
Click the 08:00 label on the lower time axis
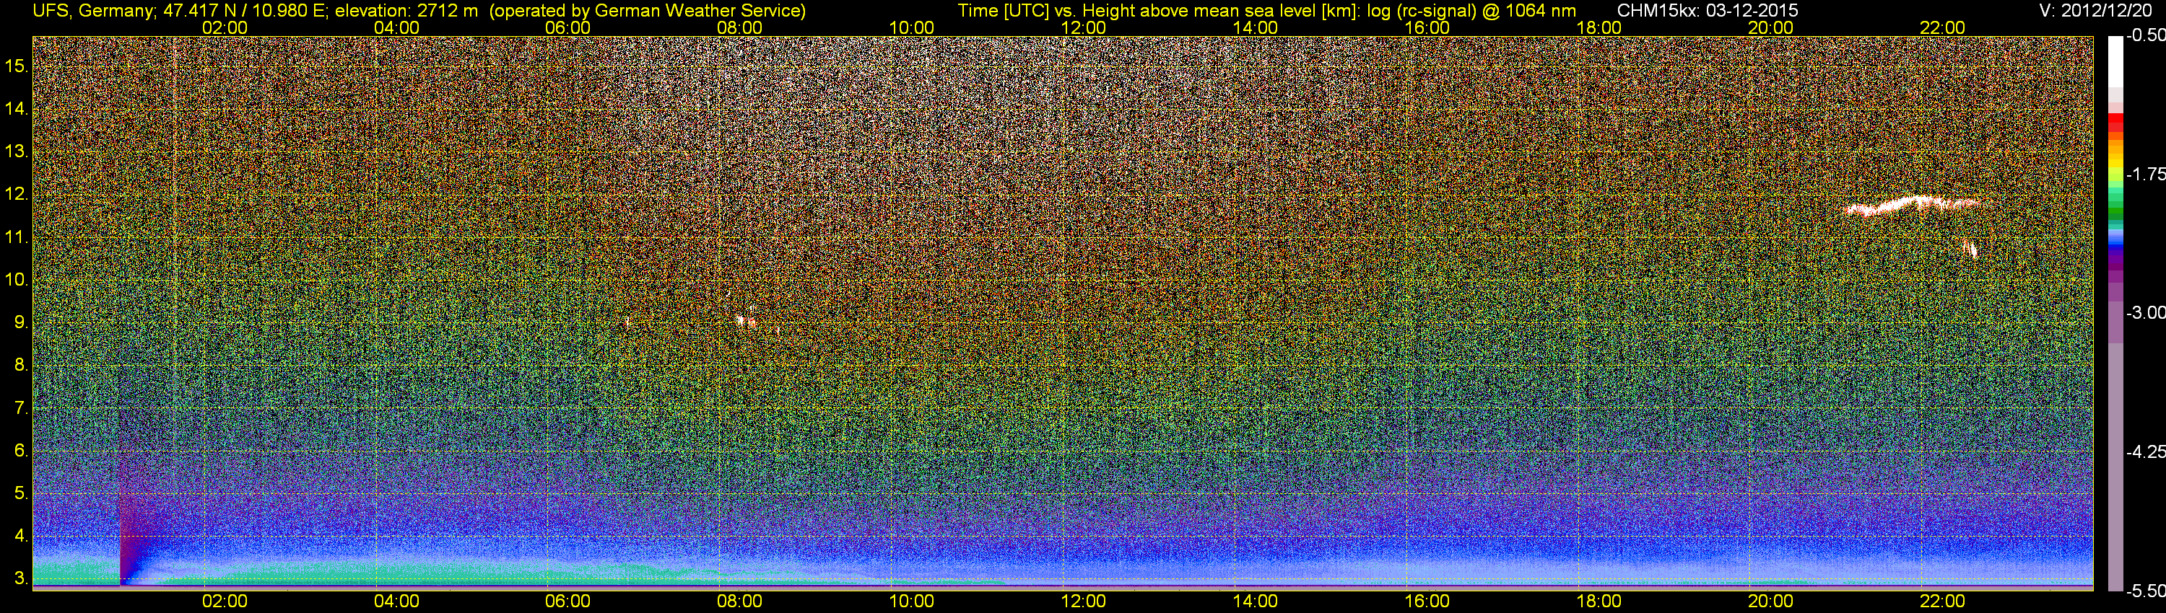(x=740, y=601)
